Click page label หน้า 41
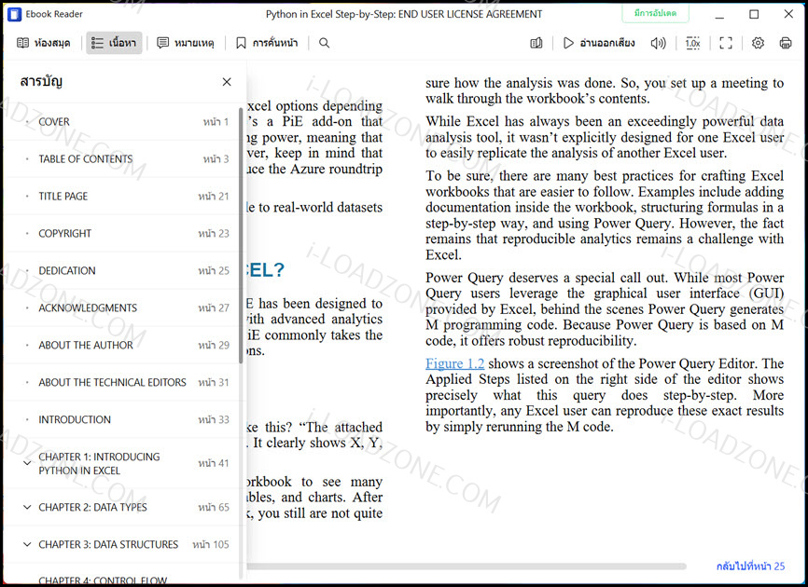This screenshot has height=587, width=808. [214, 463]
